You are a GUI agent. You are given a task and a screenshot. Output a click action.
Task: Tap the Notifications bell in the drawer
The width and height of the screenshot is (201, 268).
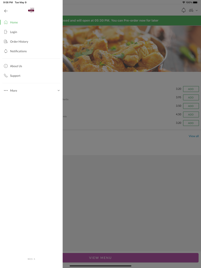6,51
